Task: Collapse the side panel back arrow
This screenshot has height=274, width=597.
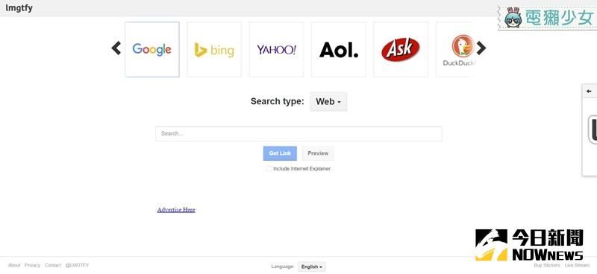Action: [x=589, y=91]
